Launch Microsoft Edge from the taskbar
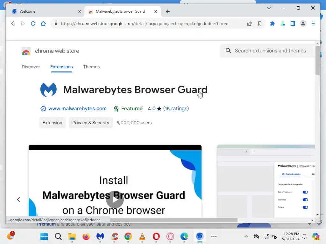Image resolution: width=326 pixels, height=244 pixels. tap(184, 236)
